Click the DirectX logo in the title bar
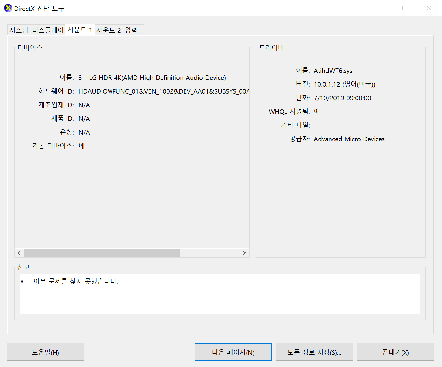 tap(8, 8)
